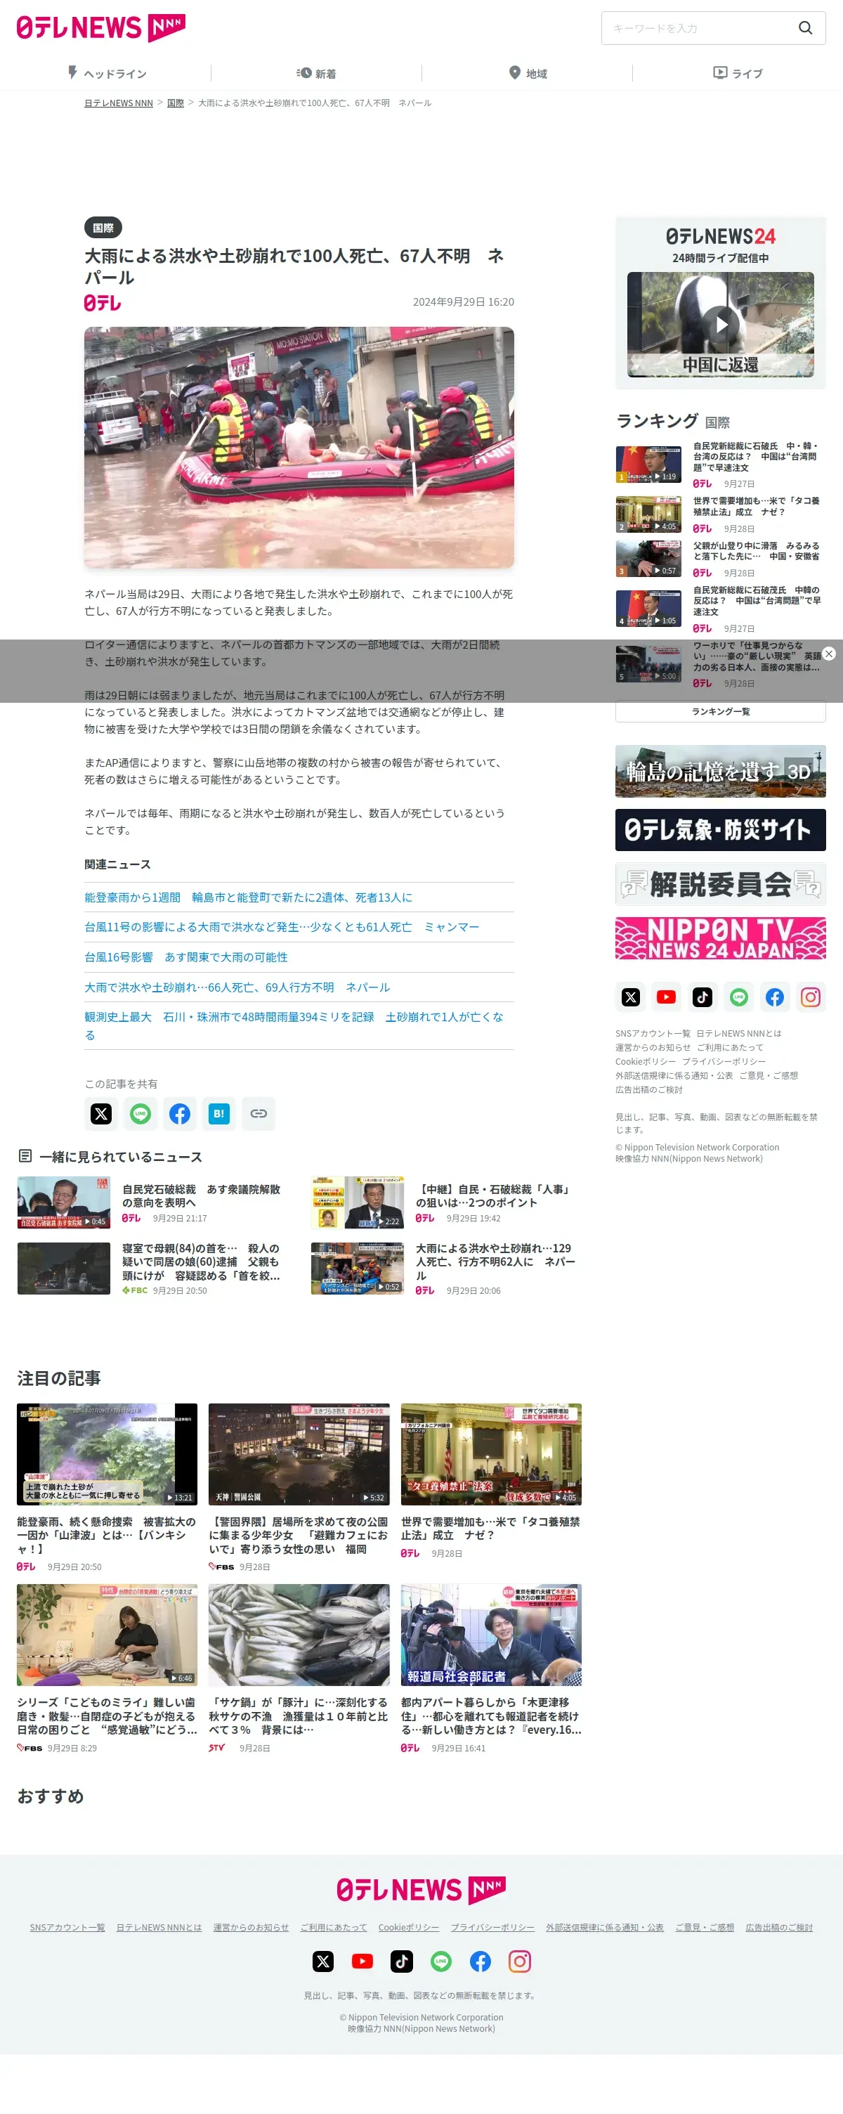Open the 能登豪雨「山津波」 featured video thumbnail

click(x=107, y=1453)
